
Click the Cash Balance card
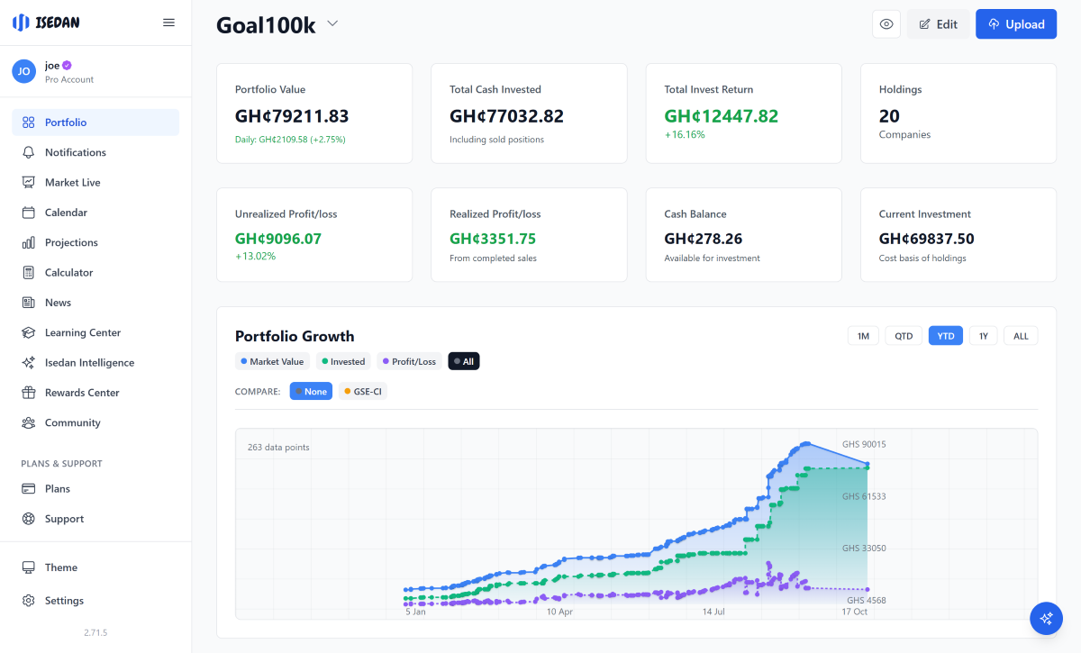744,235
